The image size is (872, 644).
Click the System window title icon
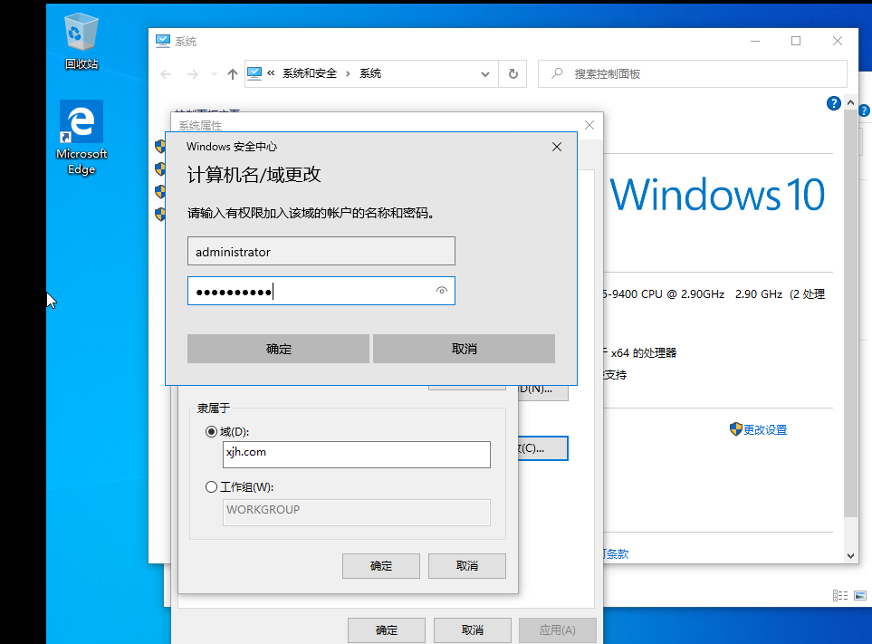point(162,41)
